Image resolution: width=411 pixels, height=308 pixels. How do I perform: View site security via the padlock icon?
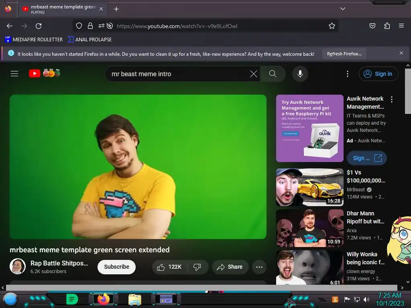pyautogui.click(x=90, y=26)
